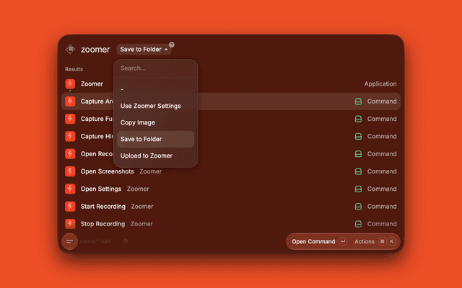The height and width of the screenshot is (288, 462).
Task: Click the round menu icon at bottom left
Action: pos(70,241)
